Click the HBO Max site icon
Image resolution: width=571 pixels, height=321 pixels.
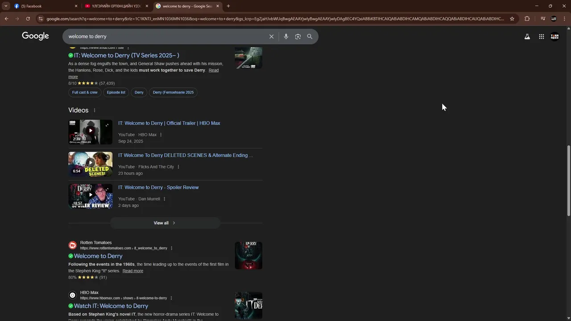[x=72, y=295]
